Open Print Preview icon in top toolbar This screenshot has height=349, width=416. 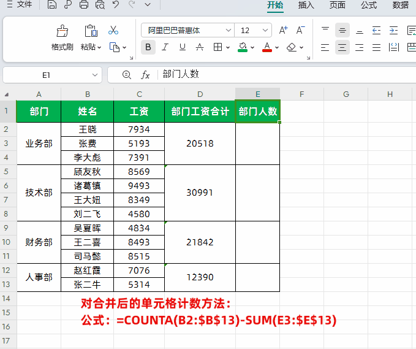coord(100,4)
